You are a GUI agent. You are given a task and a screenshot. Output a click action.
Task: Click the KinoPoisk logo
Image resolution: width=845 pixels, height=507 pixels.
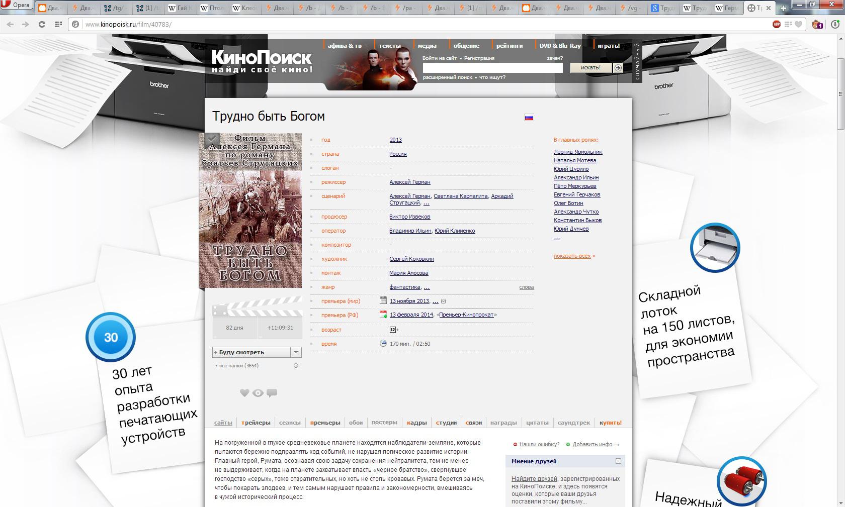[x=262, y=62]
